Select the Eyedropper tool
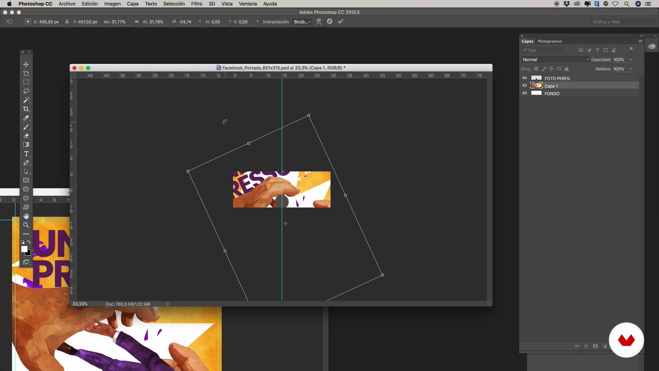 (26, 118)
